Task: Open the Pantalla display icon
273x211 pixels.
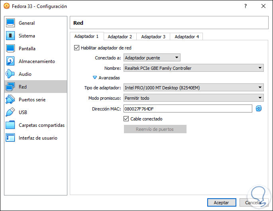Action: pyautogui.click(x=11, y=49)
